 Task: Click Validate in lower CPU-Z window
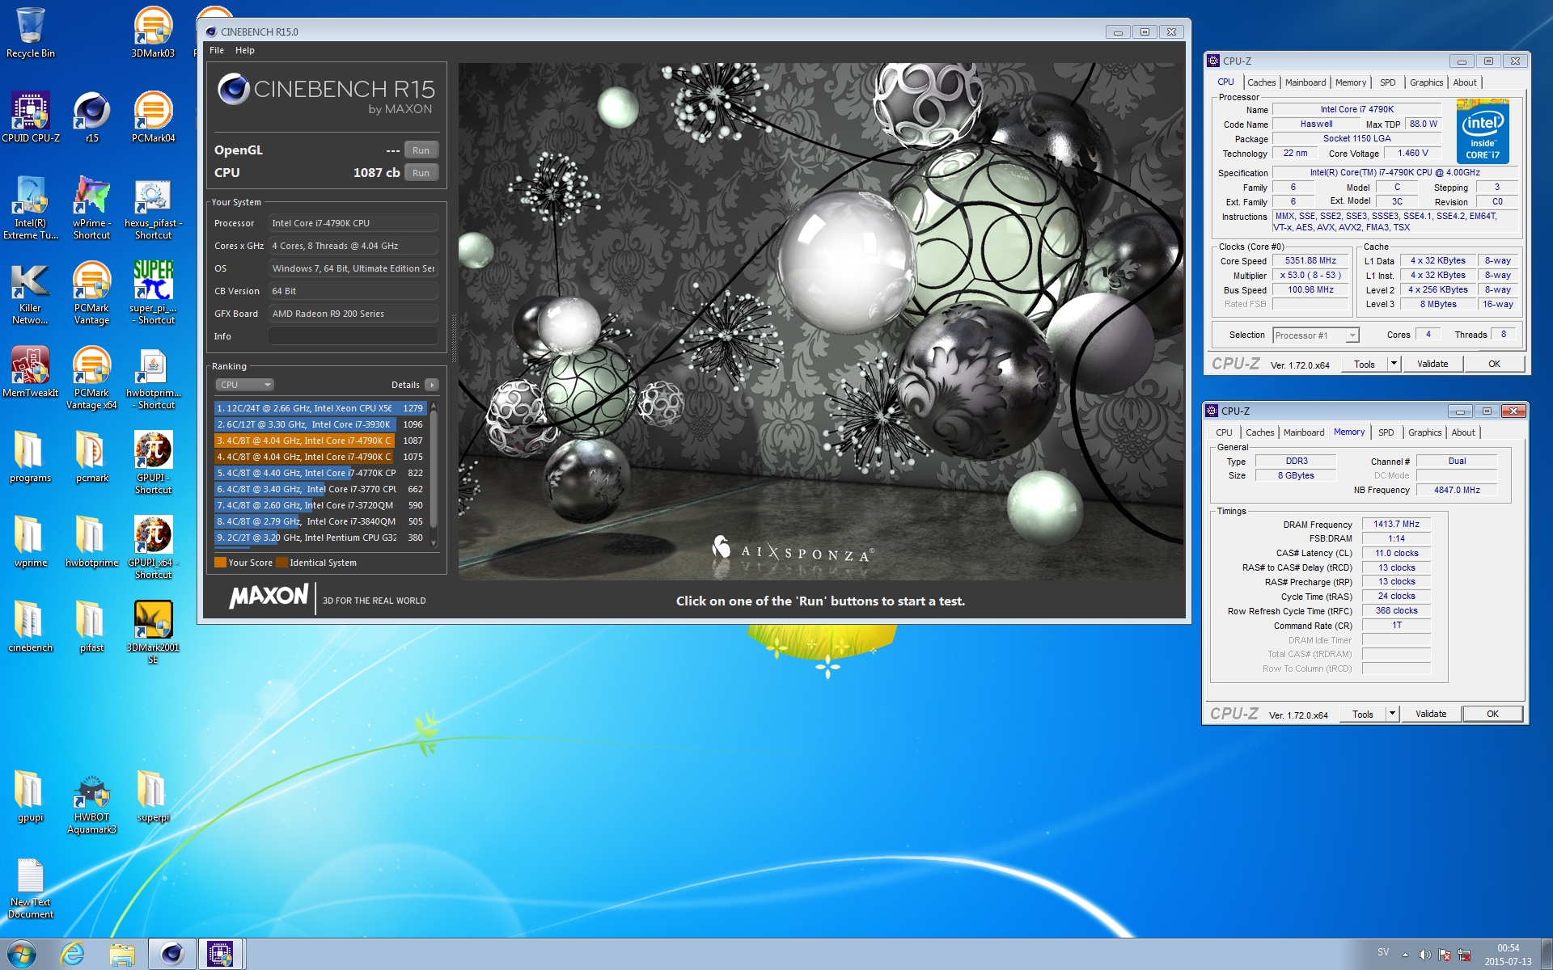tap(1431, 714)
